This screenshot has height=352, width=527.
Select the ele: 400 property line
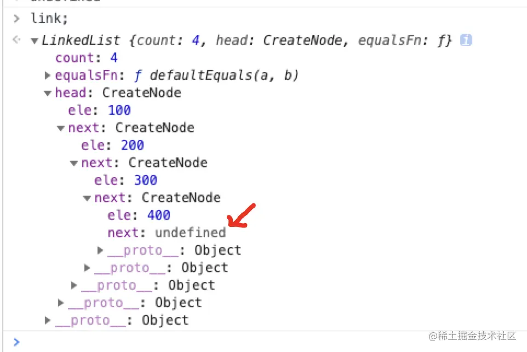139,215
